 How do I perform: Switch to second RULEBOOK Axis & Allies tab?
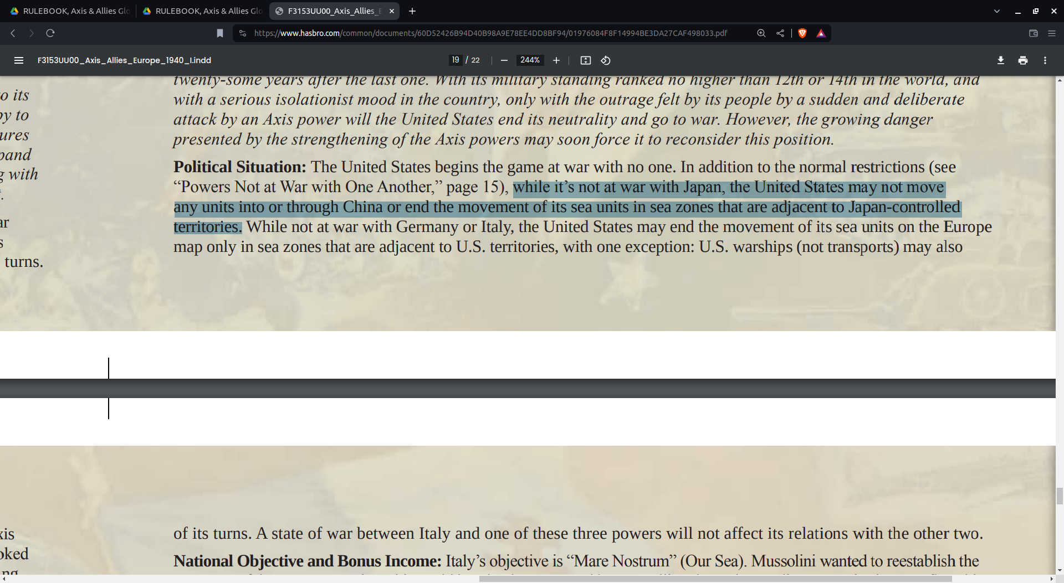[202, 11]
